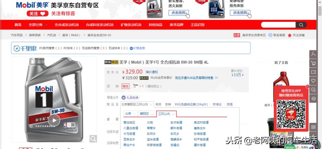Click 现在开通PLUS会员享限时特惠 link
322x149 pixels.
[196, 78]
